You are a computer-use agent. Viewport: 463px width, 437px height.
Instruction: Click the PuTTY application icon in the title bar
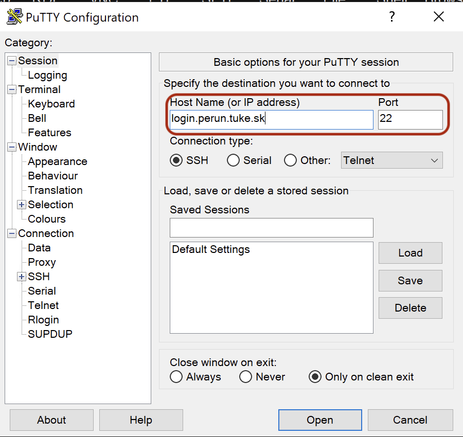click(x=14, y=16)
